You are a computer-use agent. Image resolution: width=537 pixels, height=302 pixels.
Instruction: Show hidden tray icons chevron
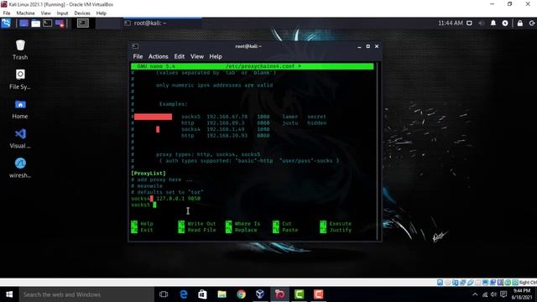tap(475, 294)
